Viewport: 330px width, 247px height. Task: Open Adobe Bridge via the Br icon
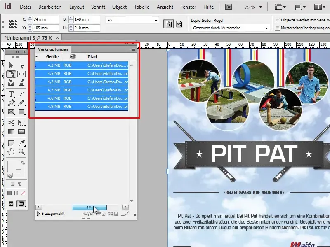pos(228,7)
